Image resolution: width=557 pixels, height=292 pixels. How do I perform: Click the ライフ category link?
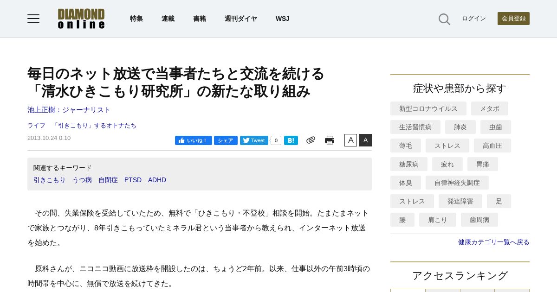36,126
